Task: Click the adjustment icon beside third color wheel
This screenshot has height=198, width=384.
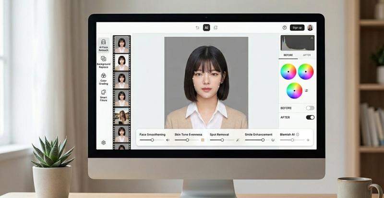Action: coord(306,90)
